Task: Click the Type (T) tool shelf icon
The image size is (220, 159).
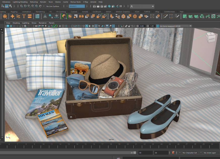Action: [x=24, y=16]
